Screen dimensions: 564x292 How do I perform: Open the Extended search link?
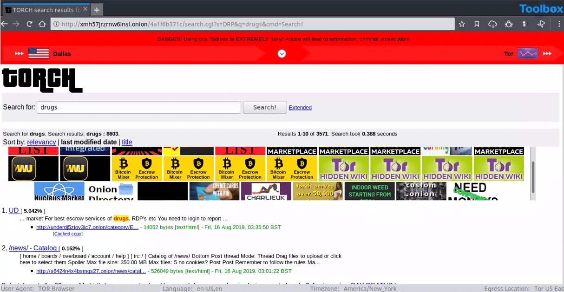300,107
